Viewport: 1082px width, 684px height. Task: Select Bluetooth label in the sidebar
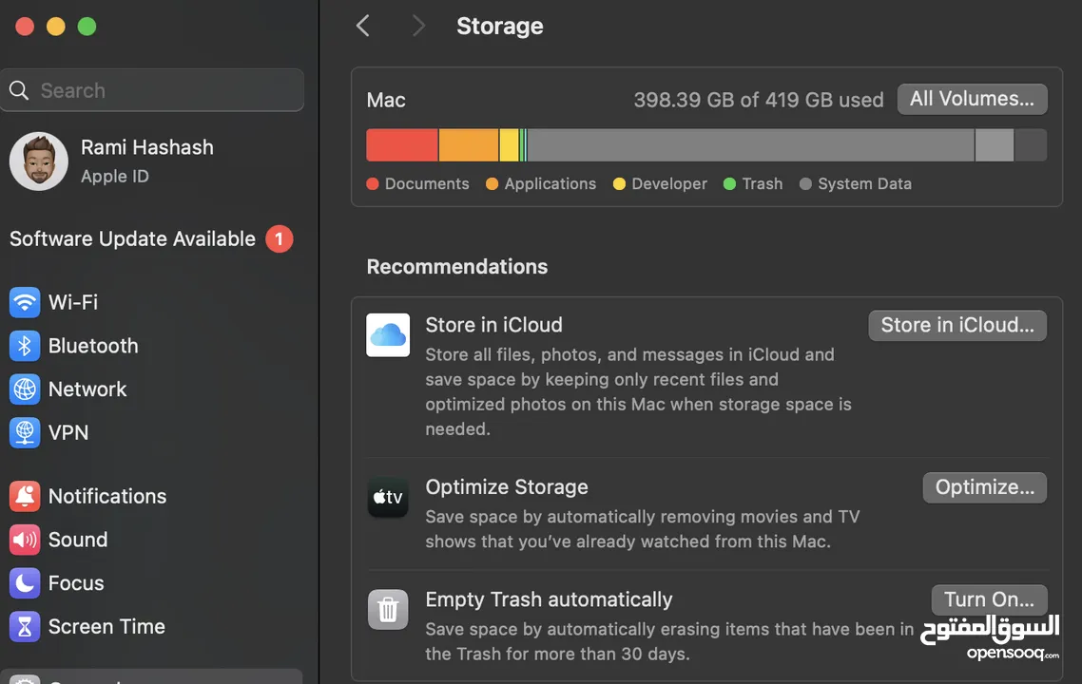coord(93,346)
